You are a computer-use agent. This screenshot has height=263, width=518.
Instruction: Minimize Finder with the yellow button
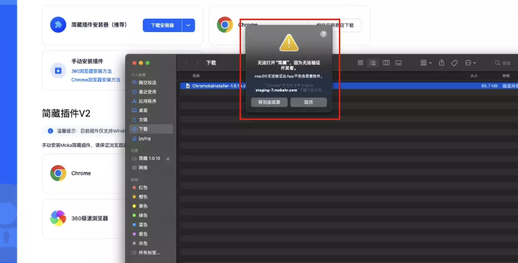[141, 63]
